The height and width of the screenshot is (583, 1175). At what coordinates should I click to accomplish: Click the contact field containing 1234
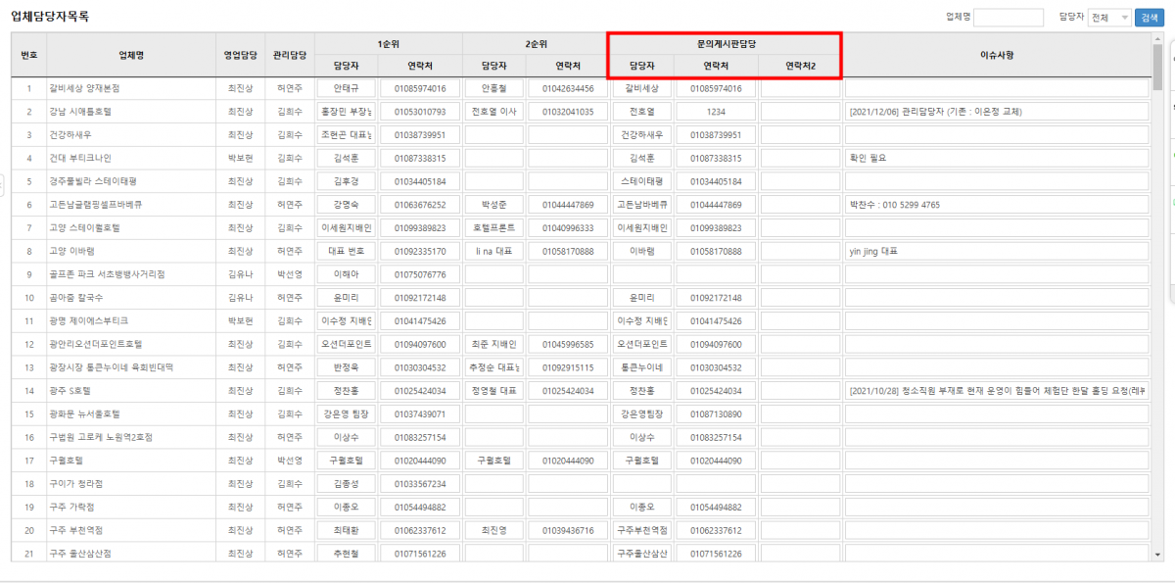click(x=717, y=112)
